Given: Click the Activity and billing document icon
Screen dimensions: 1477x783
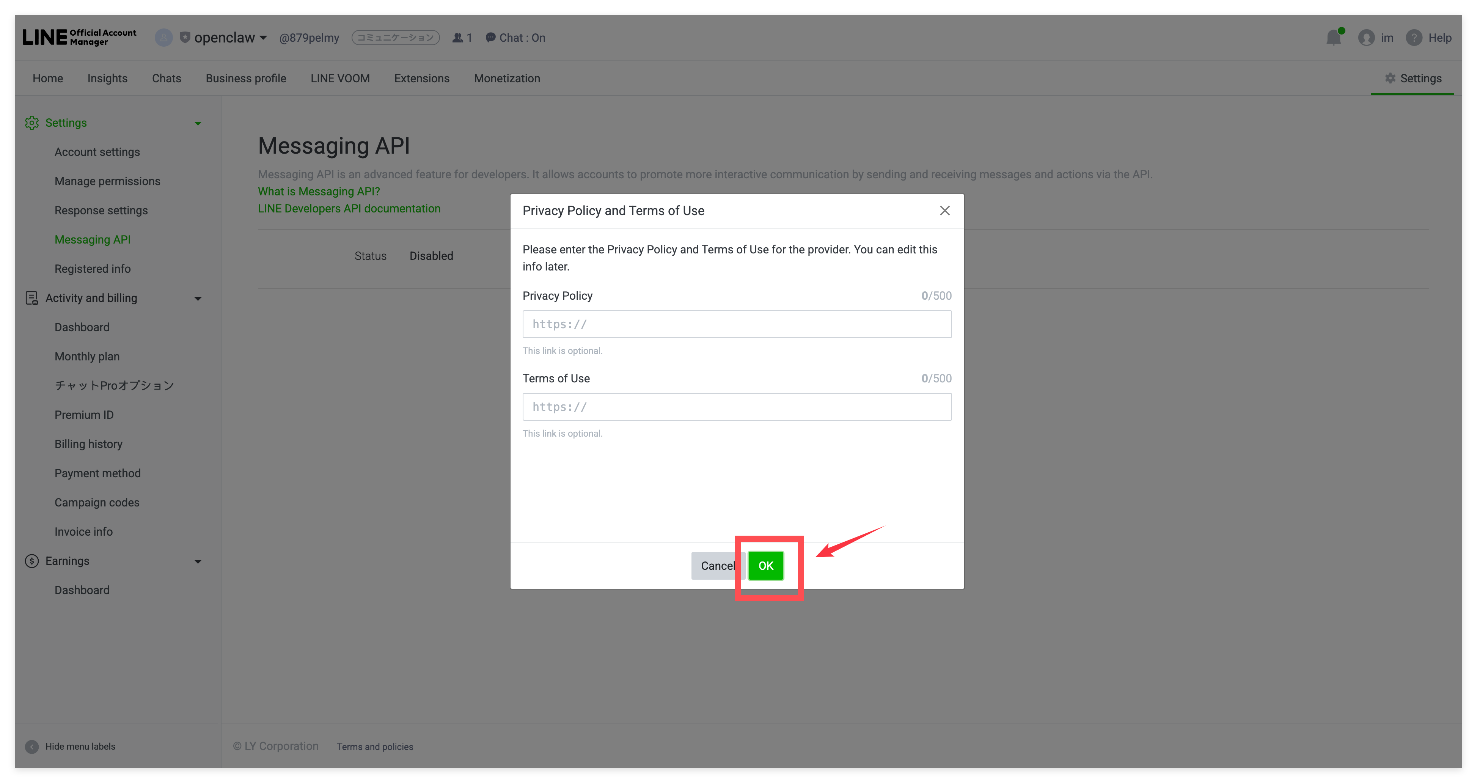Looking at the screenshot, I should [x=31, y=298].
